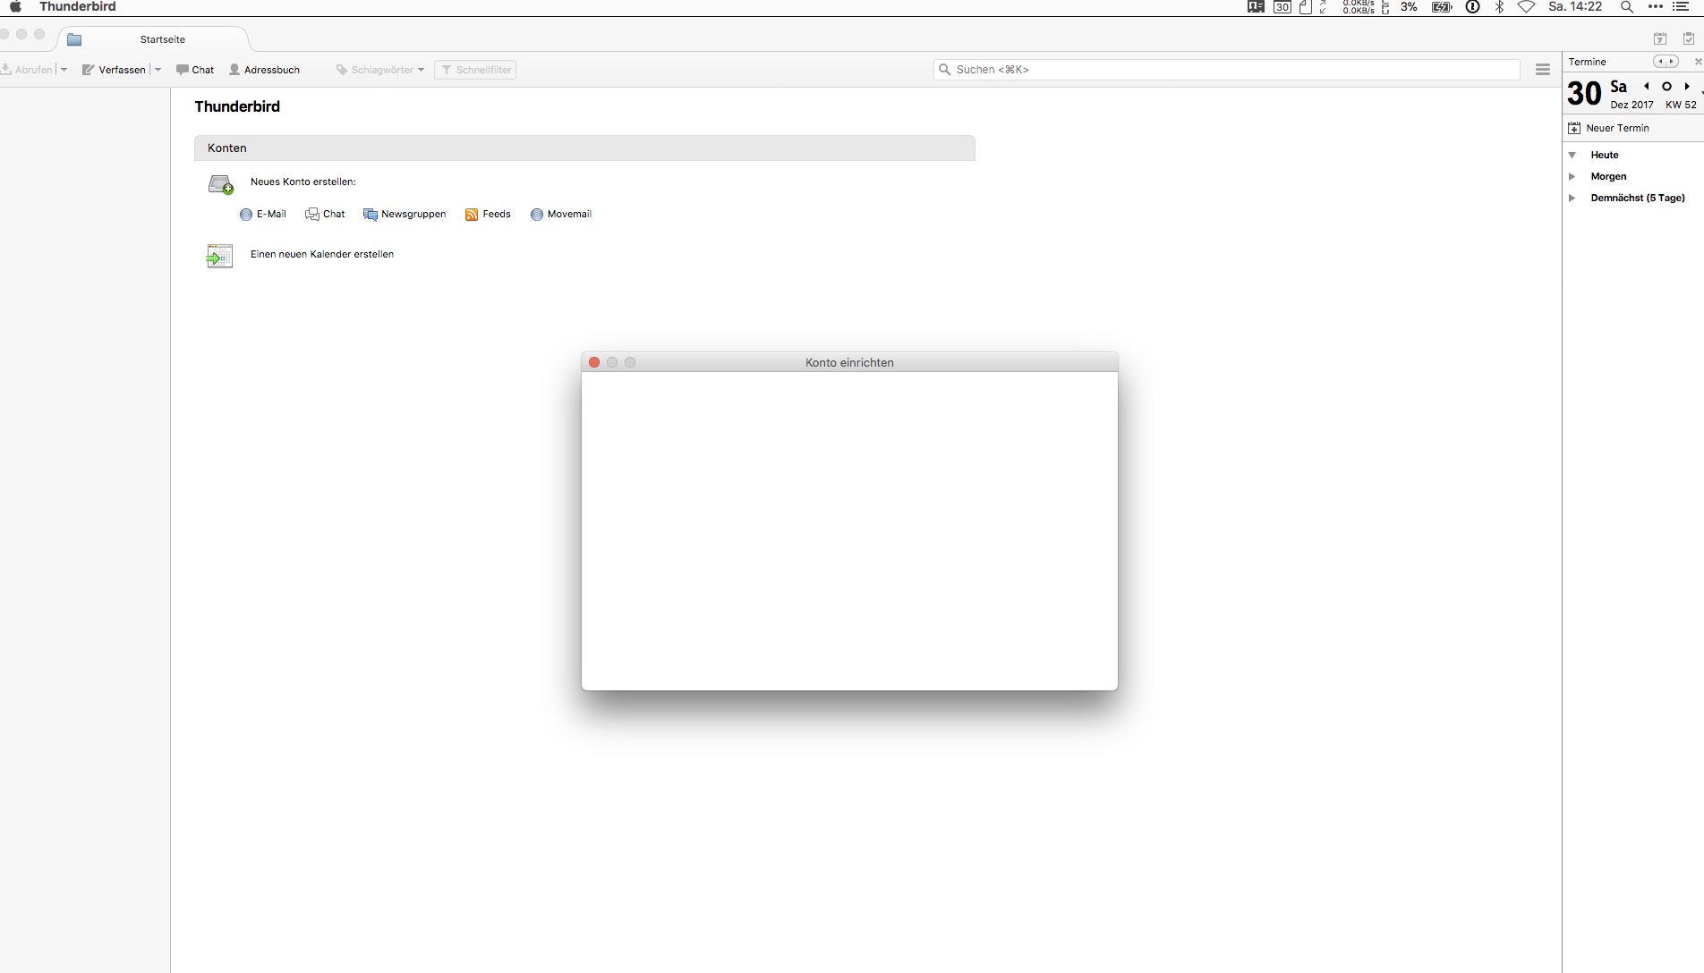1704x973 pixels.
Task: Click the Konto einrichten dialog title bar
Action: (x=849, y=362)
